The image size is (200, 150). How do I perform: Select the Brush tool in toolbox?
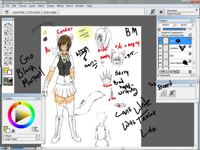point(6,24)
